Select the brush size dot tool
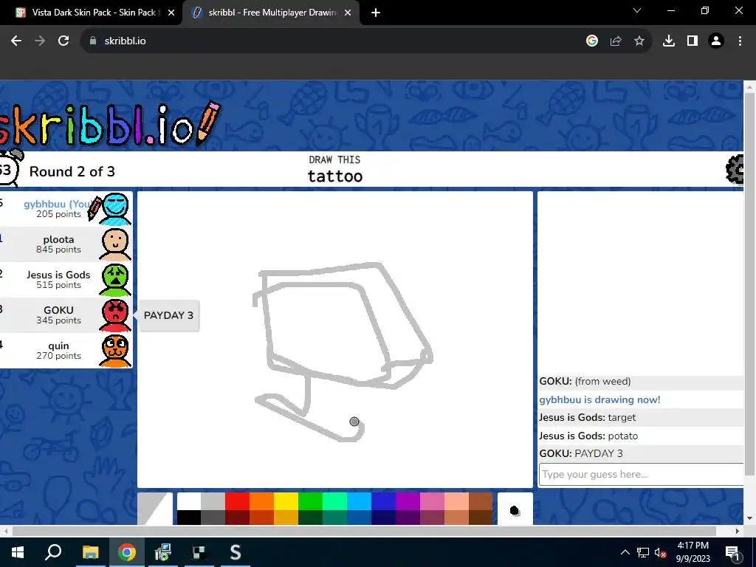 coord(515,509)
